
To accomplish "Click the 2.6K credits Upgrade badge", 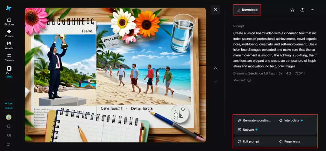I will pos(9,106).
